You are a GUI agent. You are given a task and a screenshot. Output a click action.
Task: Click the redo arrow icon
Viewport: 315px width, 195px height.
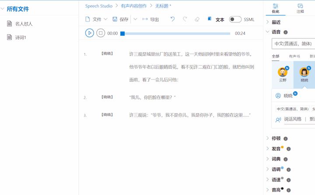pyautogui.click(x=185, y=19)
